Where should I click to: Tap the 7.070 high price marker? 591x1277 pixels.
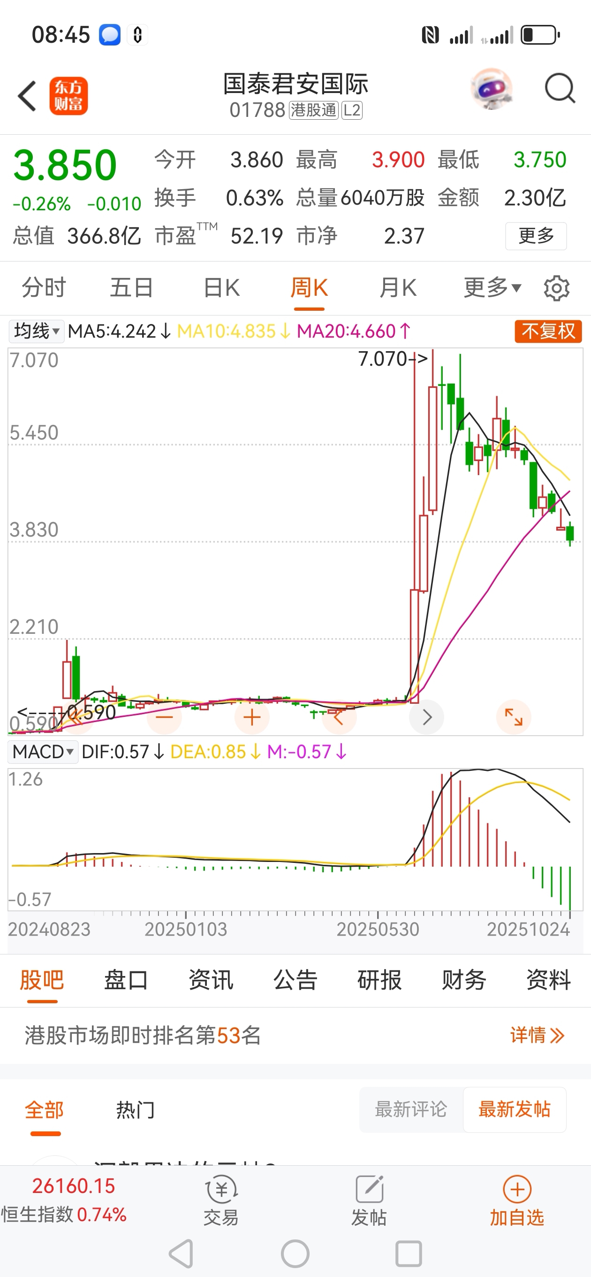coord(392,359)
